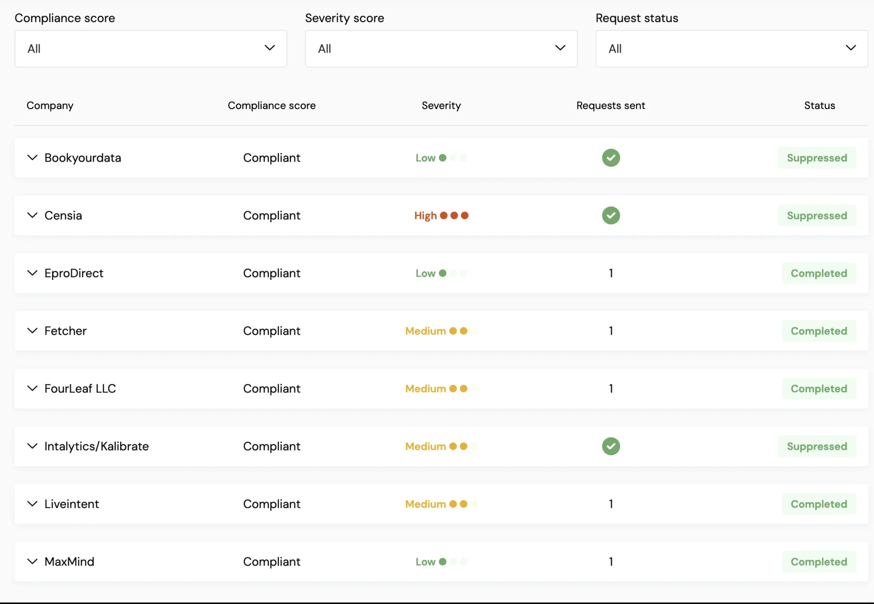
Task: Expand the Bookyourdata row chevron
Action: (32, 158)
